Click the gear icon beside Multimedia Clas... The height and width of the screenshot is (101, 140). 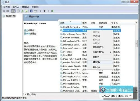click(x=61, y=91)
